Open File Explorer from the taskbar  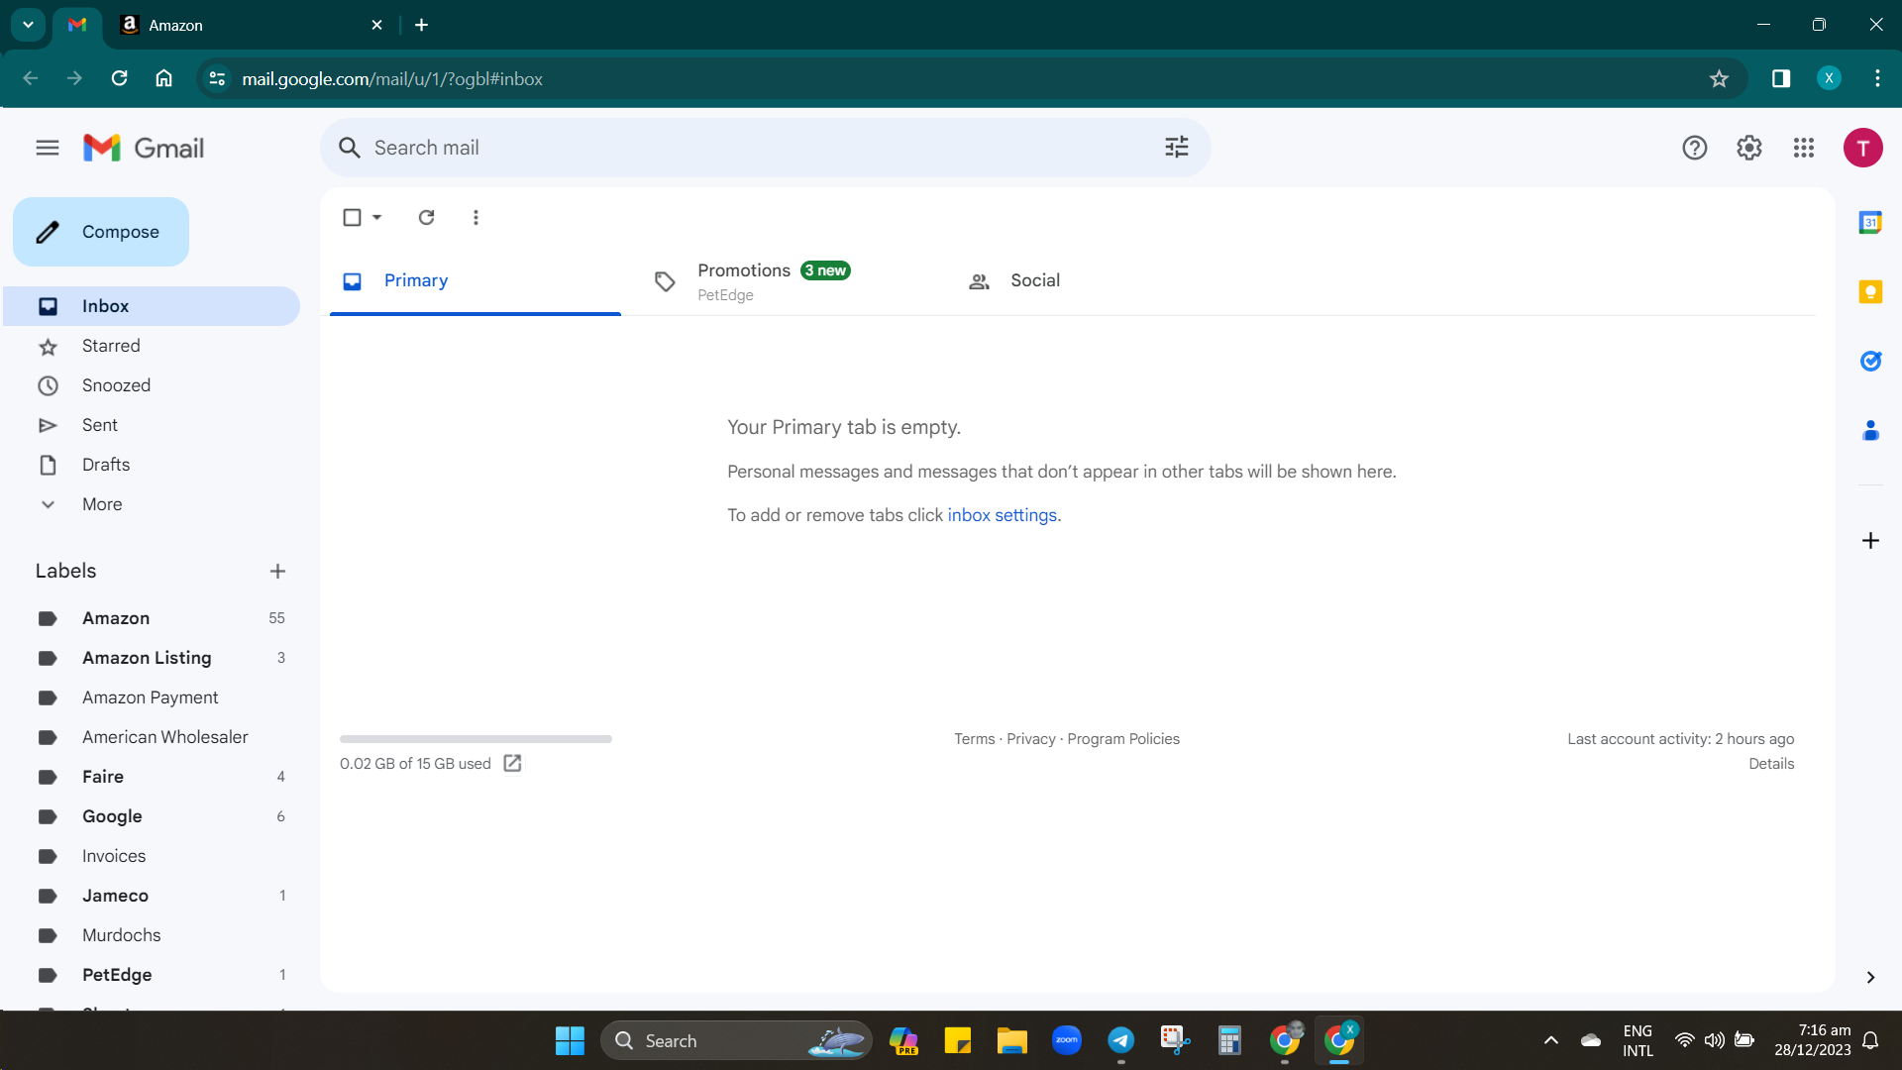coord(1011,1040)
